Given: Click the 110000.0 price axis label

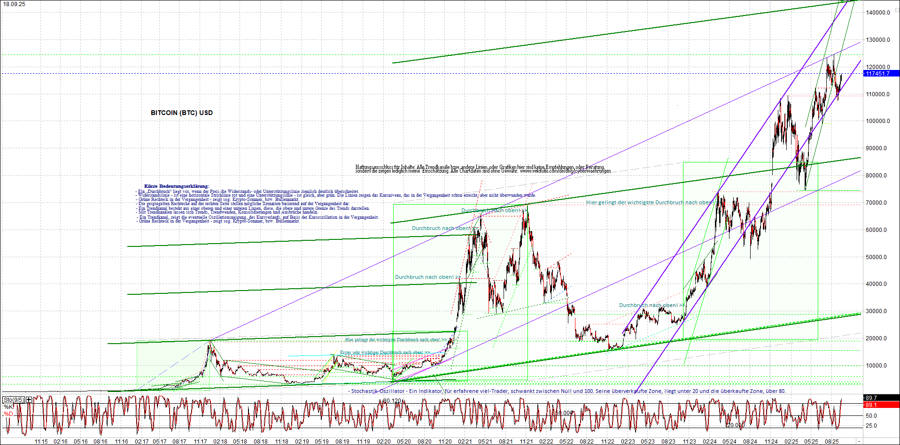Looking at the screenshot, I should point(878,94).
